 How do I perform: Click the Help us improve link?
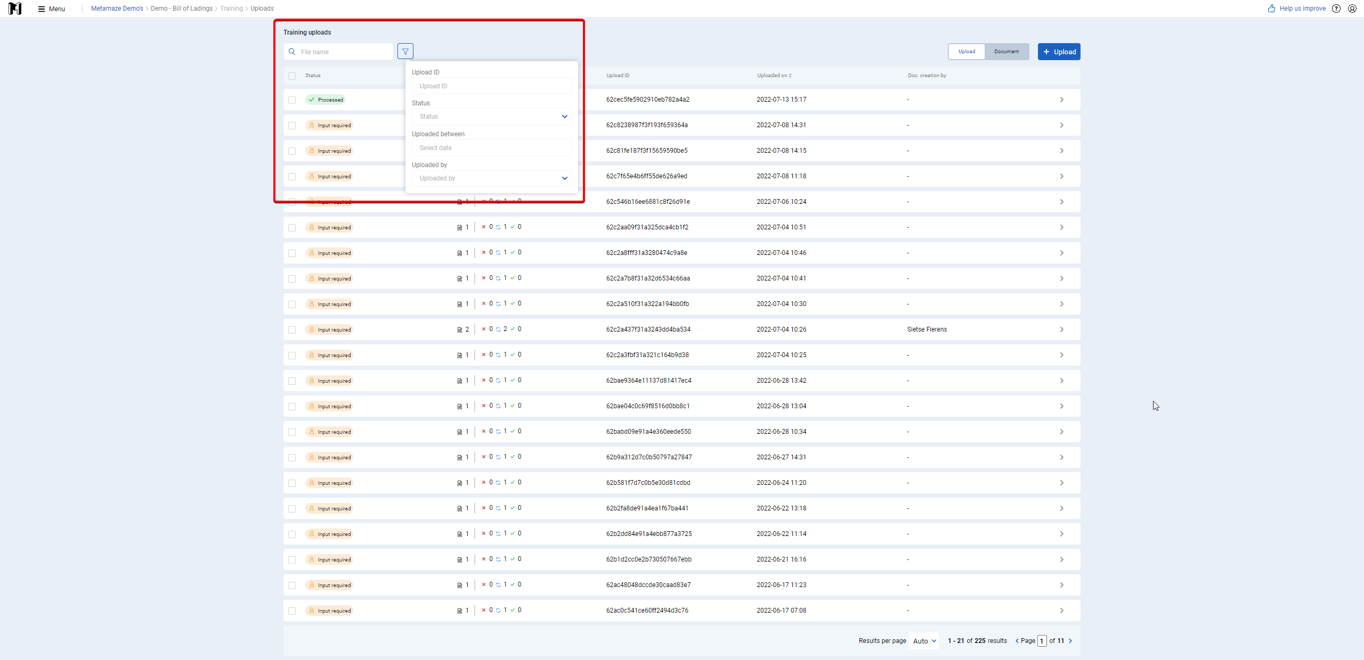point(1302,9)
